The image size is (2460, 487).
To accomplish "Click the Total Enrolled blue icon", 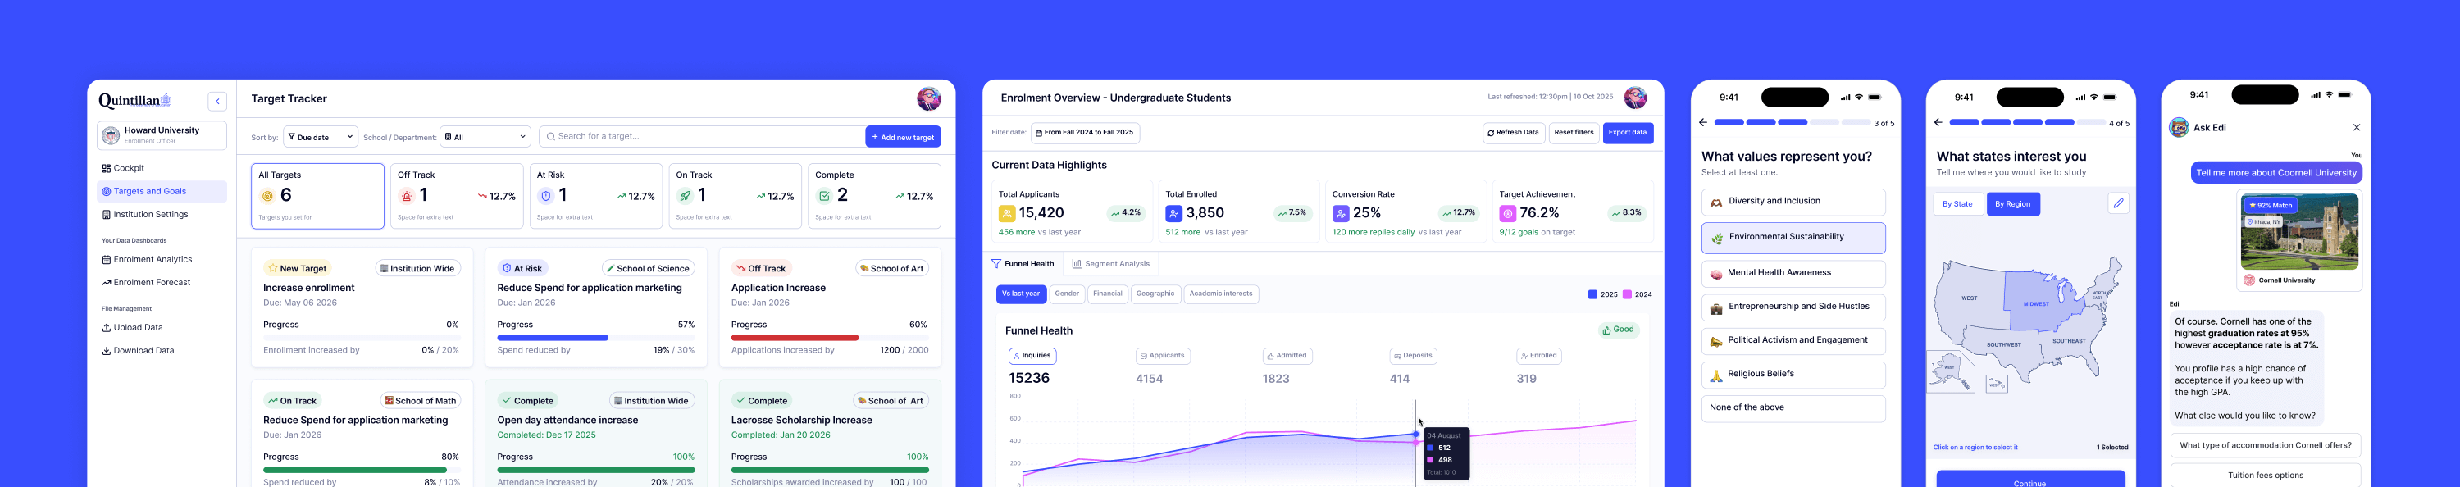I will [1173, 214].
